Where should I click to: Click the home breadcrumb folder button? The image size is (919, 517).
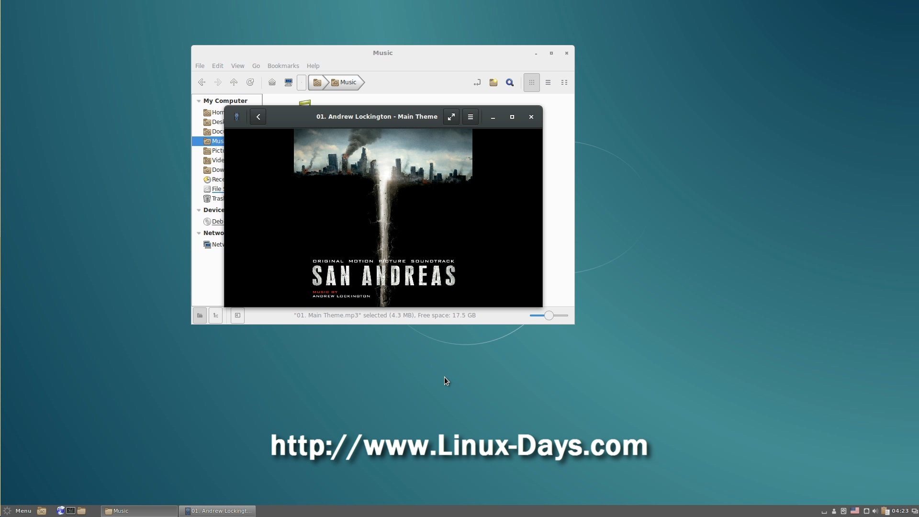[x=317, y=82]
